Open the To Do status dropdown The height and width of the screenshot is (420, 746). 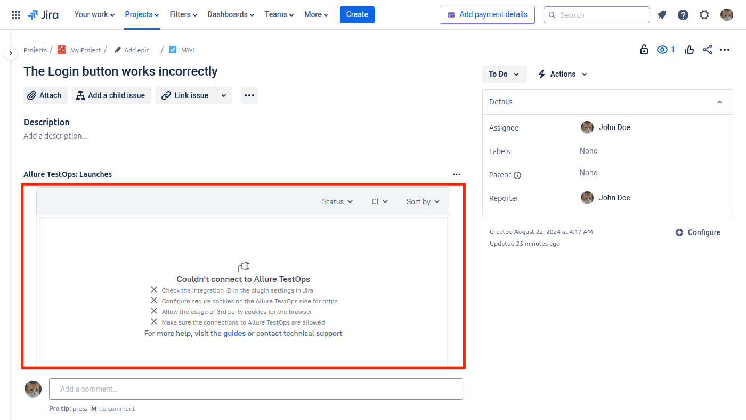point(504,74)
